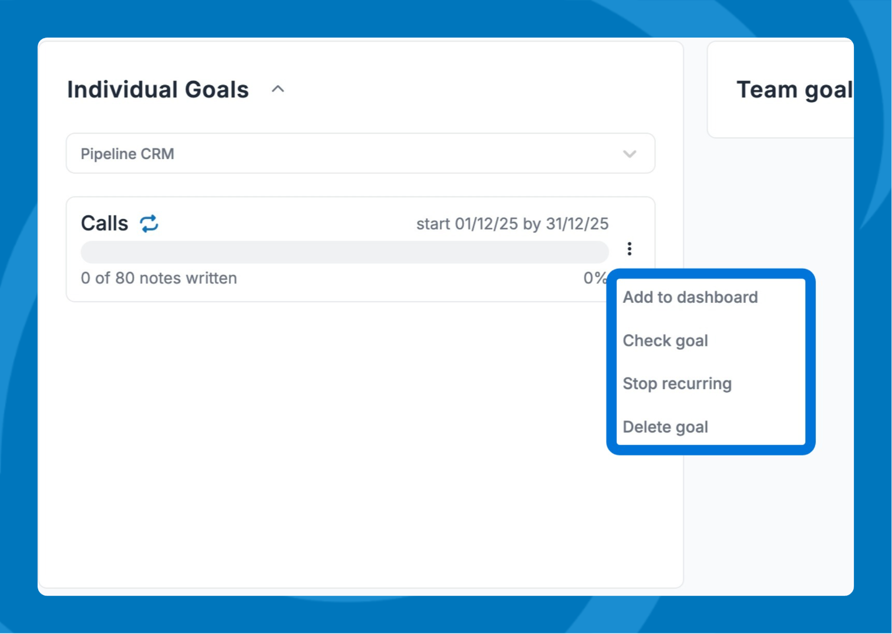892x634 pixels.
Task: Open the three-dot menu for Calls goal
Action: (x=630, y=249)
